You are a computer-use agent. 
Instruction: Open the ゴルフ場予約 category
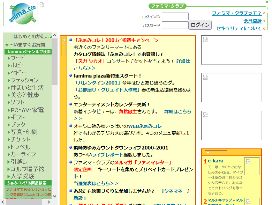pos(26,169)
